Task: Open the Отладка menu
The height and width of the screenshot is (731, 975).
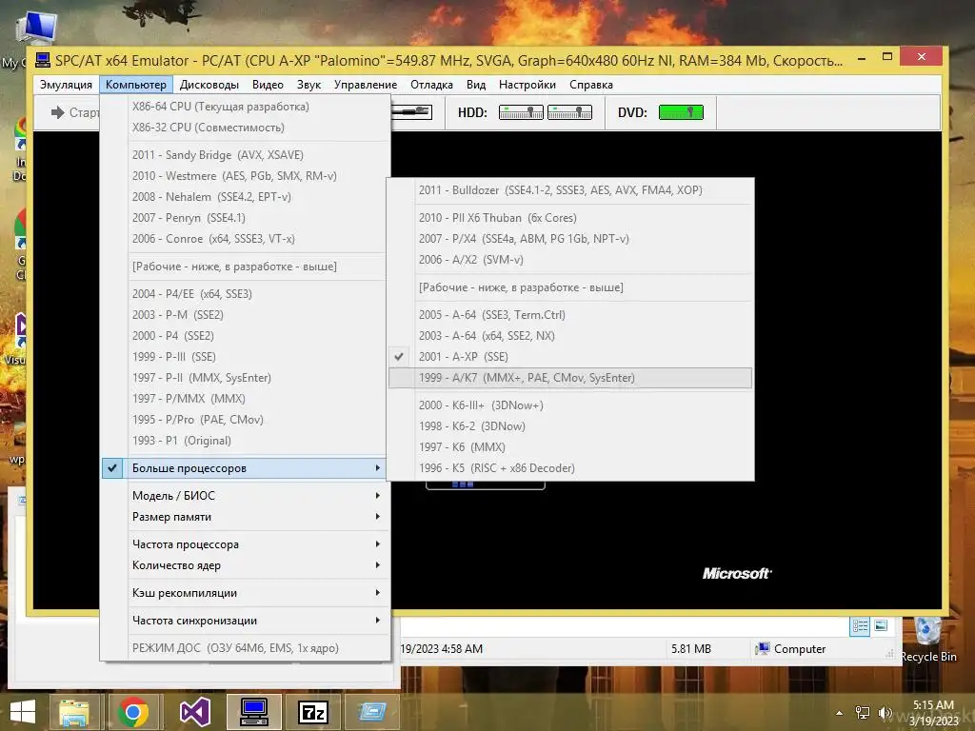Action: click(431, 85)
